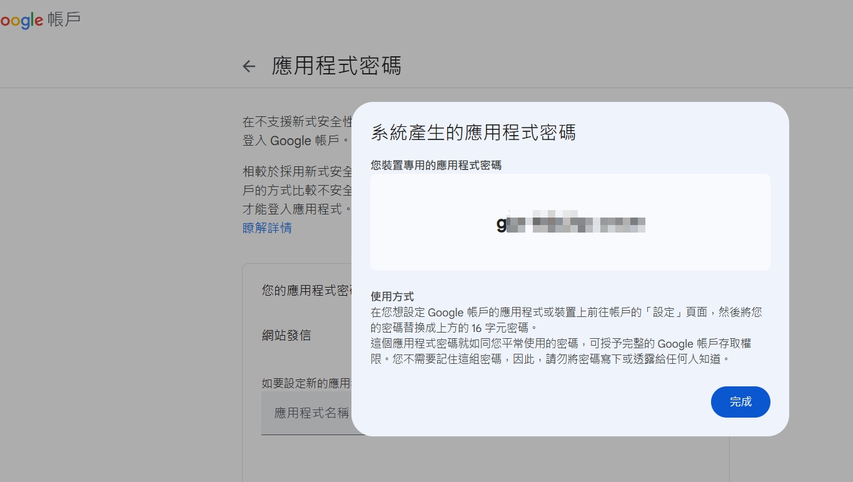The width and height of the screenshot is (853, 482).
Task: Click the Google 帳戶 logo
Action: click(x=40, y=20)
